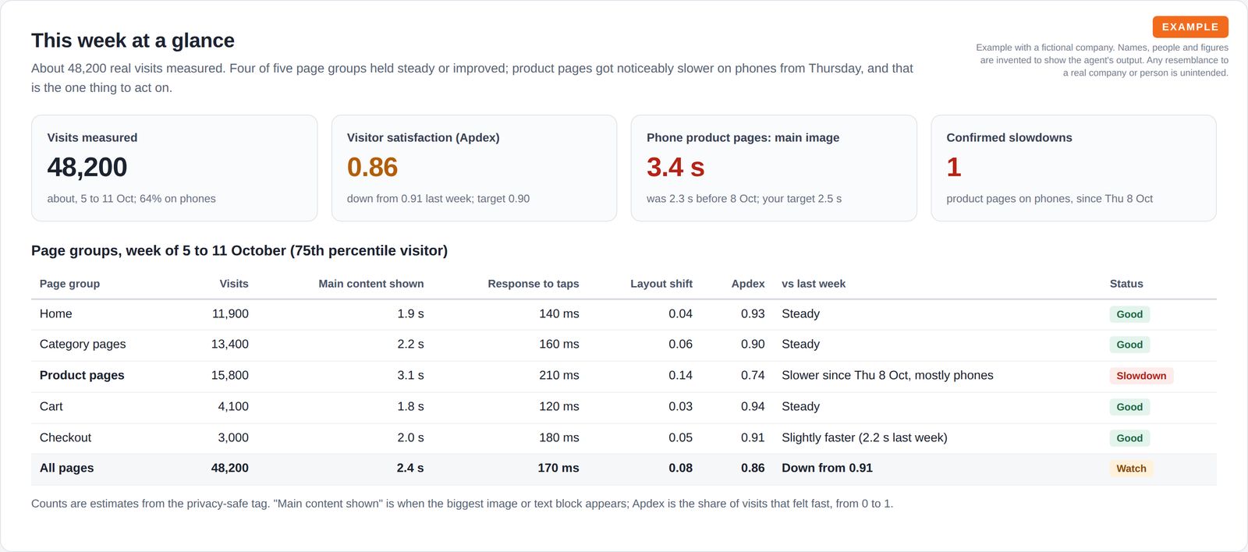The image size is (1248, 552).
Task: Click 'Slightly faster (2.2 s last week)'
Action: [864, 437]
